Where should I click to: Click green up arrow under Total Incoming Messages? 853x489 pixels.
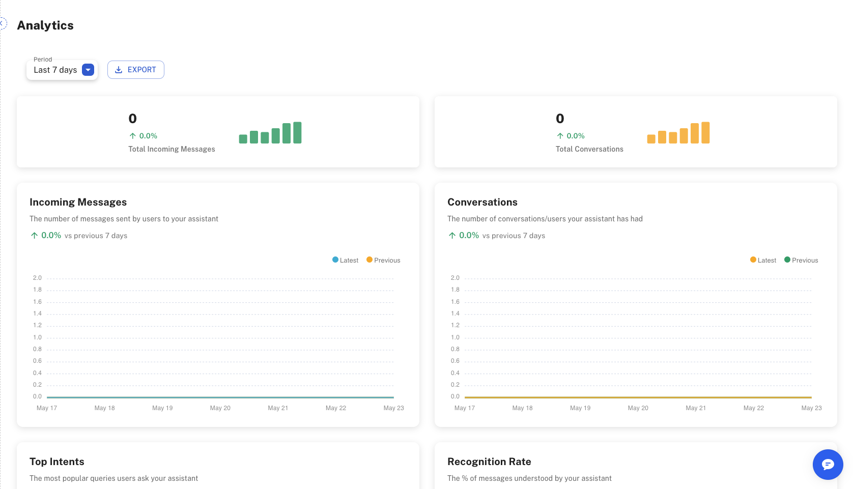tap(132, 136)
